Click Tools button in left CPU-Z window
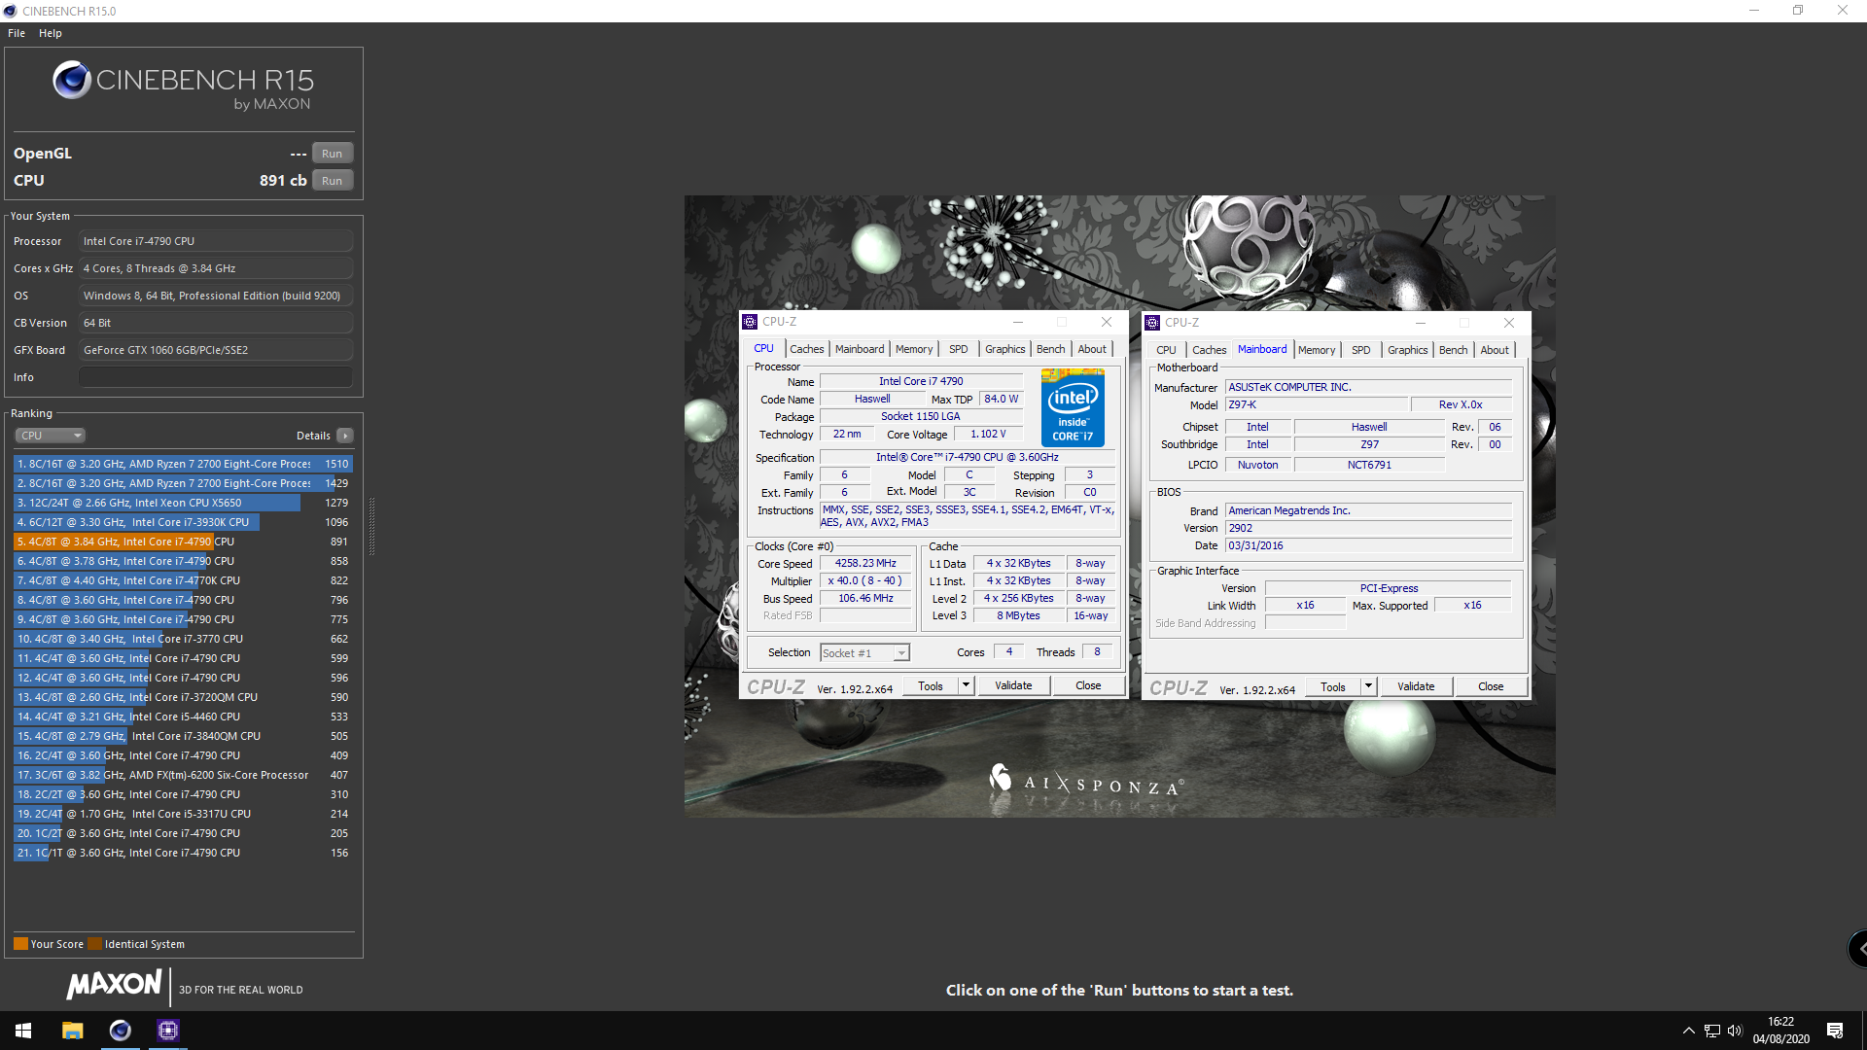The width and height of the screenshot is (1867, 1050). pos(931,685)
